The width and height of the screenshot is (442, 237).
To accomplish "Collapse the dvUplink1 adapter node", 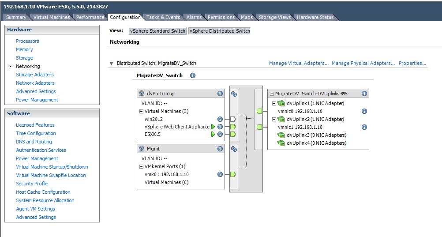I will pyautogui.click(x=274, y=103).
